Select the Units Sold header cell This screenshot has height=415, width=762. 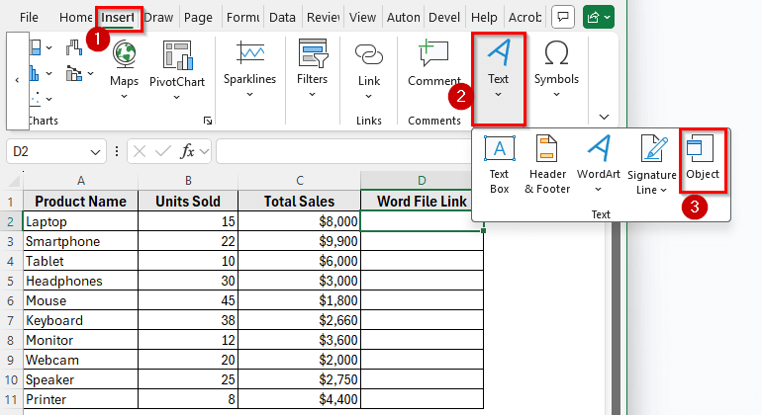[x=188, y=202]
